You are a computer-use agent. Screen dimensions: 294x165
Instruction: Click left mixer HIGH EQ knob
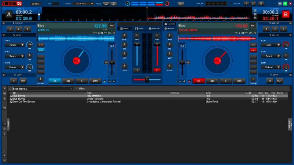coord(124,36)
